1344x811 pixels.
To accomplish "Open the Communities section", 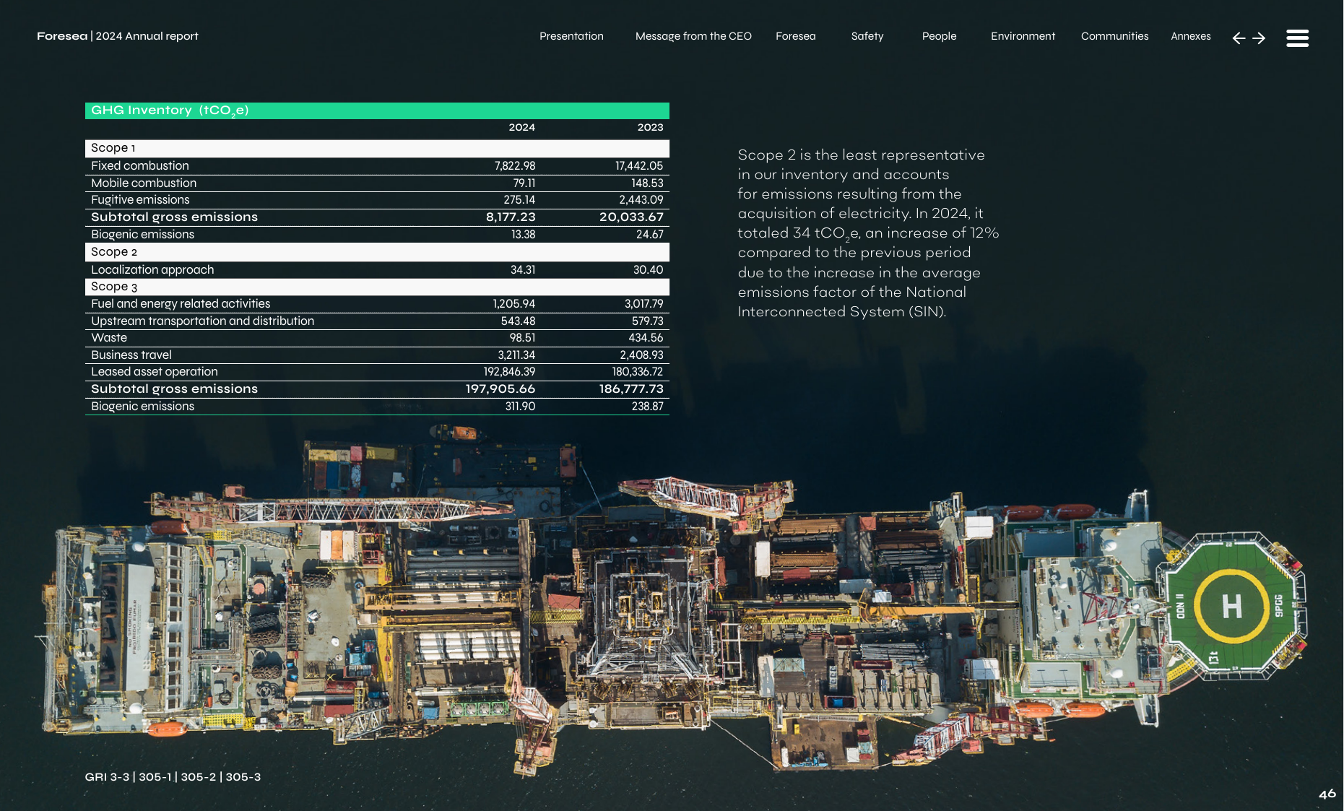I will 1114,36.
